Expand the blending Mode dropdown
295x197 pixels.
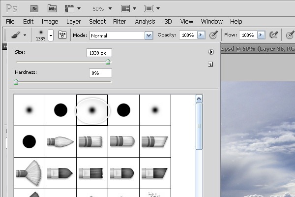148,35
